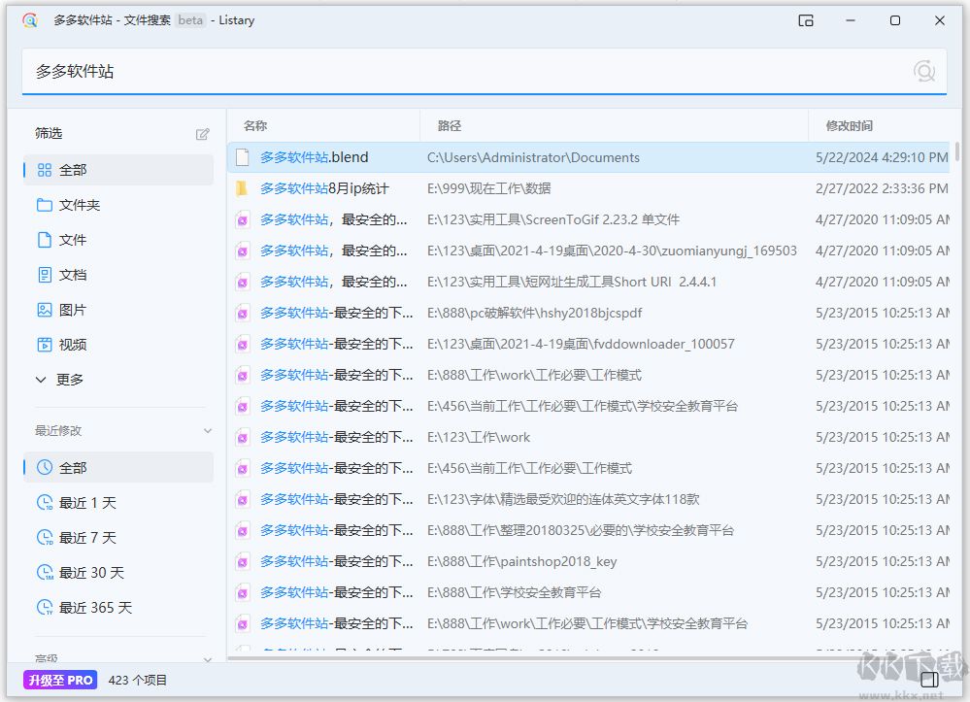Sort by 修改时间 column header
This screenshot has height=702, width=970.
tap(849, 126)
